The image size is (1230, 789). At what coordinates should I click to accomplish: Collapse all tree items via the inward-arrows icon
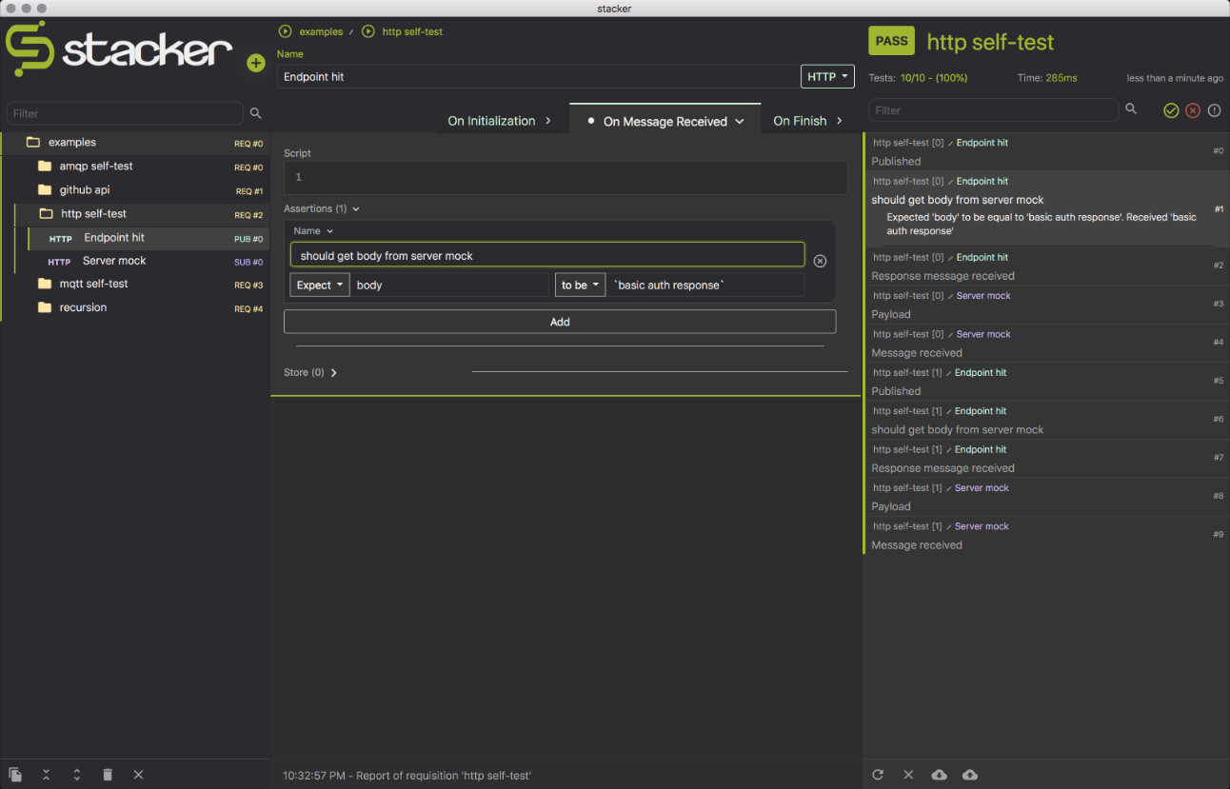pyautogui.click(x=46, y=775)
